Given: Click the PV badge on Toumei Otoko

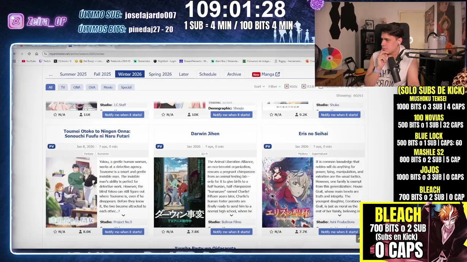Looking at the screenshot, I should [x=51, y=146].
